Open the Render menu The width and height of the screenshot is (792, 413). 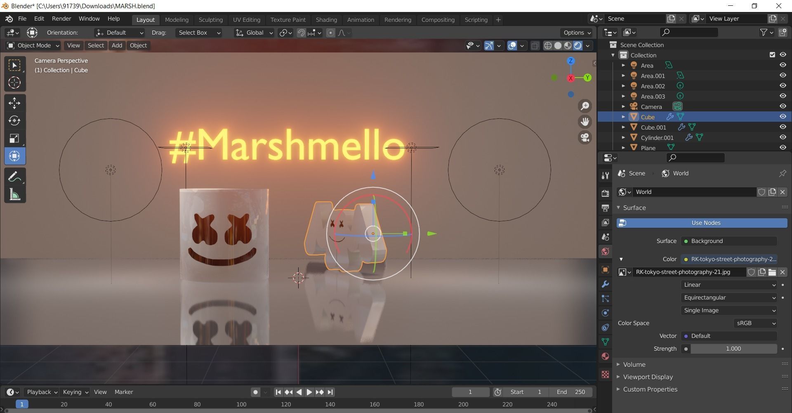coord(61,19)
